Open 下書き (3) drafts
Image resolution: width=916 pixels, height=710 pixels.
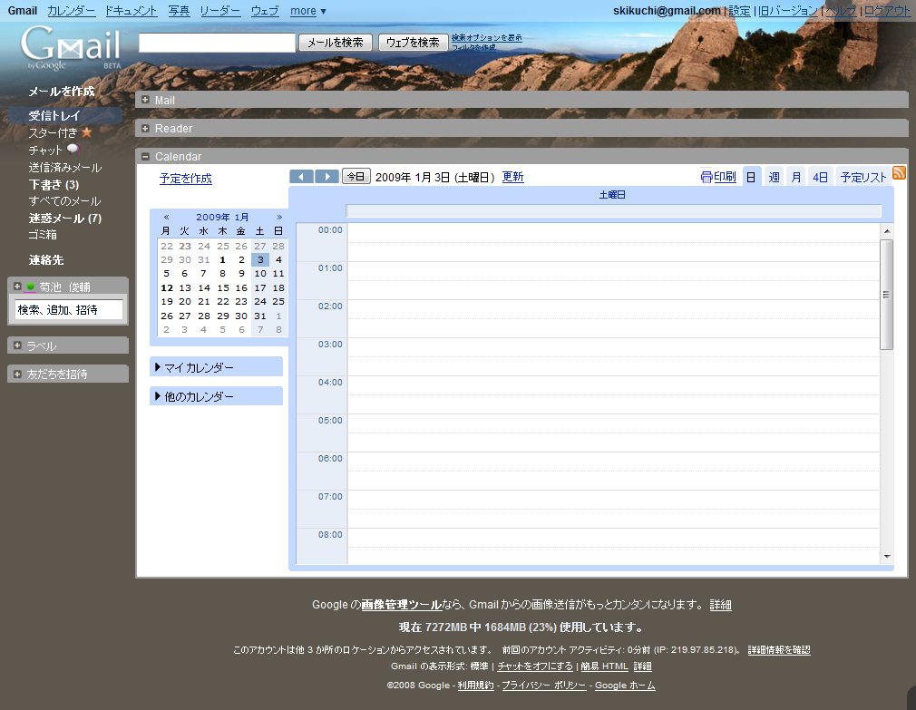[54, 184]
